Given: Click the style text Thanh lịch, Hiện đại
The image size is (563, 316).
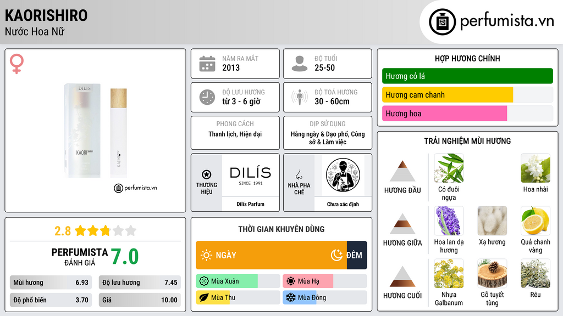Looking at the screenshot, I should point(235,134).
